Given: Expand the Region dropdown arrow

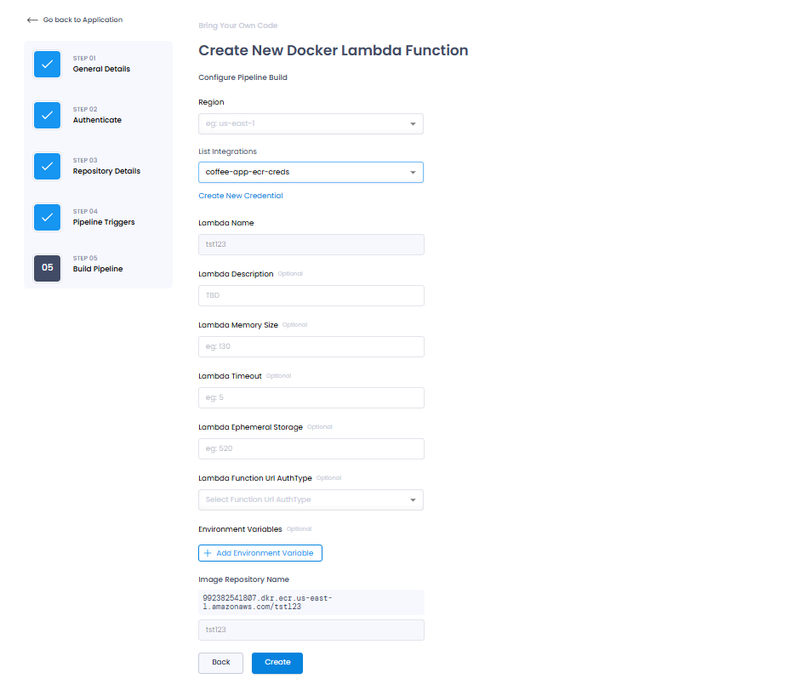Looking at the screenshot, I should click(413, 124).
